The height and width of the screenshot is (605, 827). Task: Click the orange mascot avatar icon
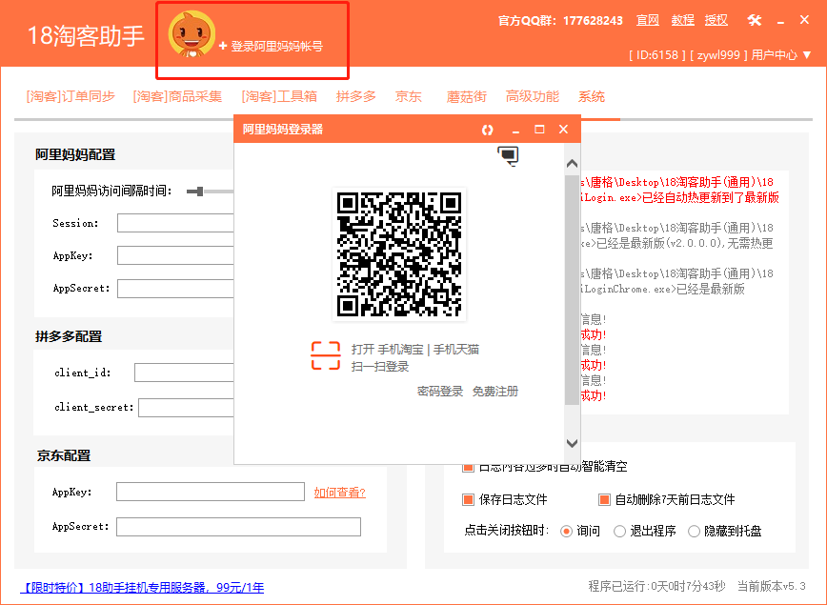[192, 34]
